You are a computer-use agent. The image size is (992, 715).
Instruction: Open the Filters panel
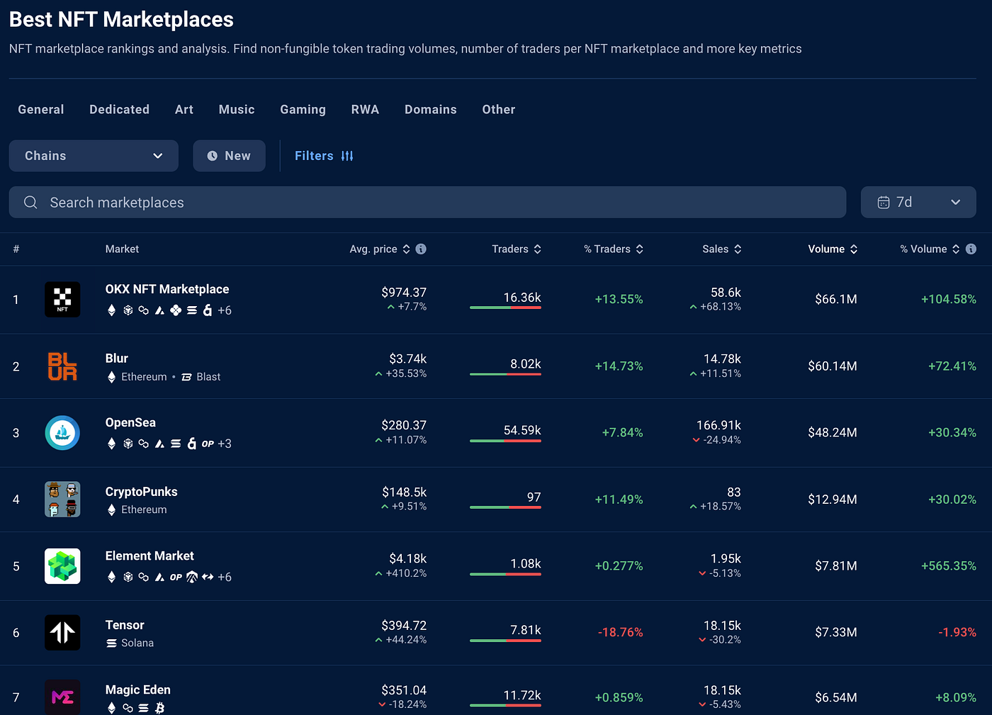324,156
